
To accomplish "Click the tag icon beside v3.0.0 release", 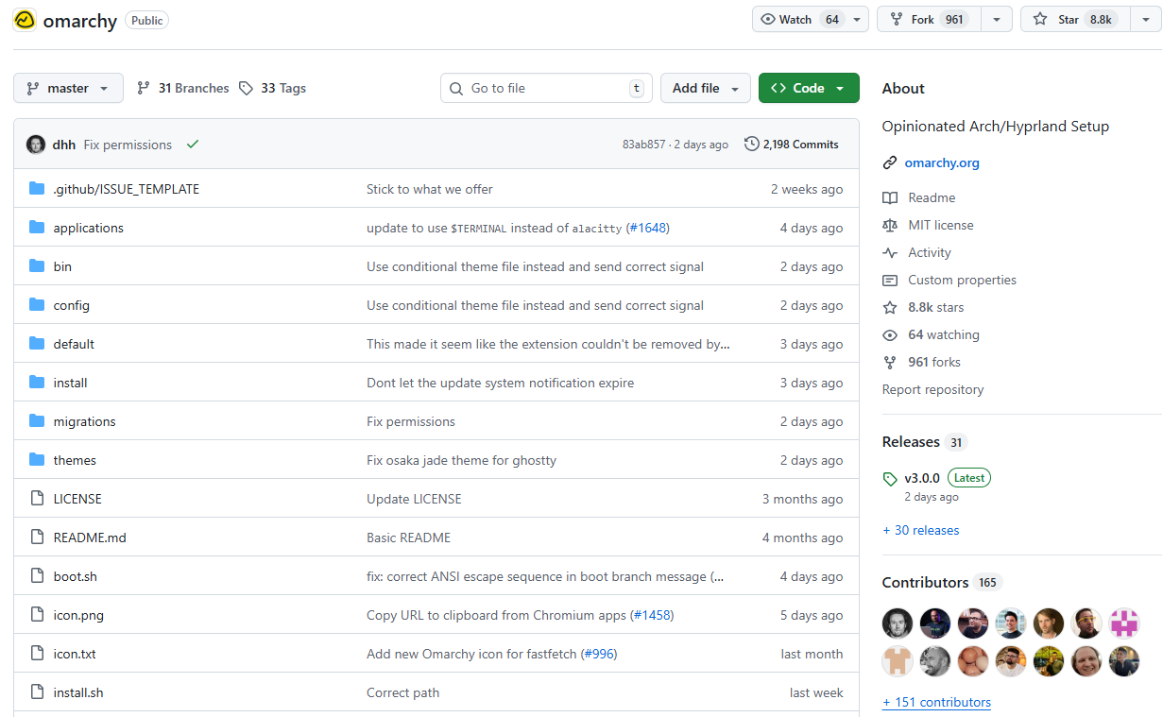I will [x=889, y=478].
